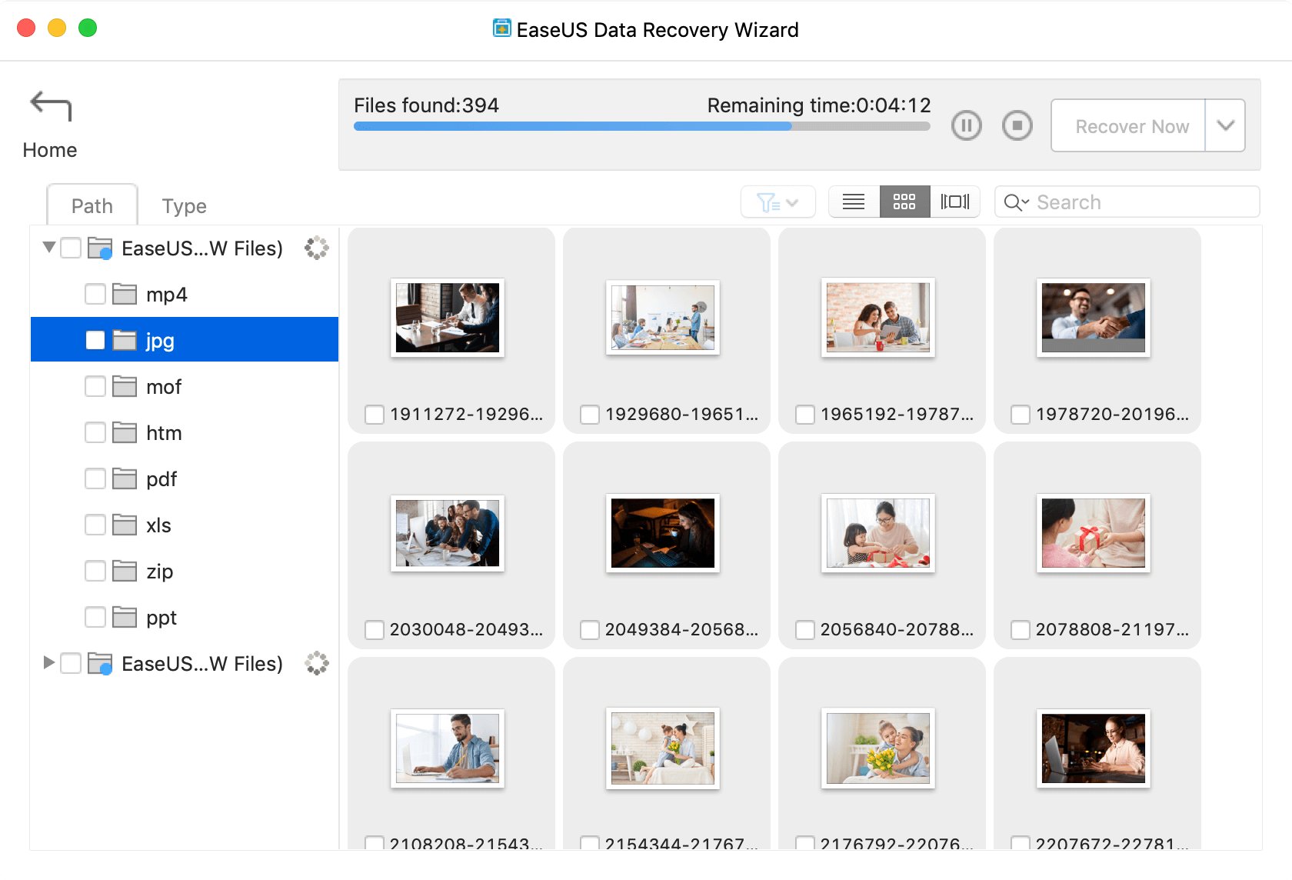
Task: Switch to the Type tab
Action: [184, 206]
